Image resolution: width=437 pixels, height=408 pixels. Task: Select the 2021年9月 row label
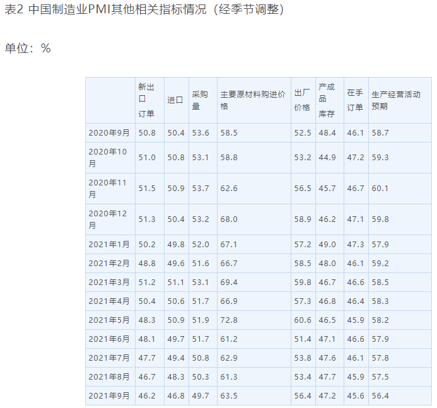coord(109,396)
